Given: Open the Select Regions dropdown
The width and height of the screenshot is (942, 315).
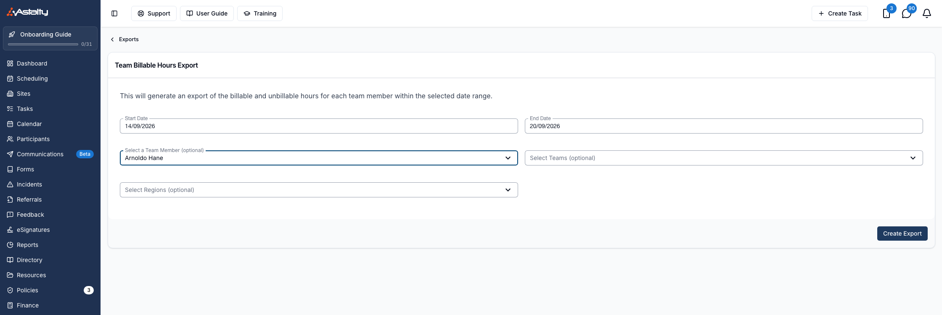Looking at the screenshot, I should [x=319, y=190].
